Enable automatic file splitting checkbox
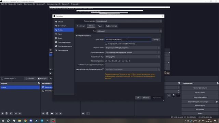This screenshot has height=123, width=219. tap(103, 69)
